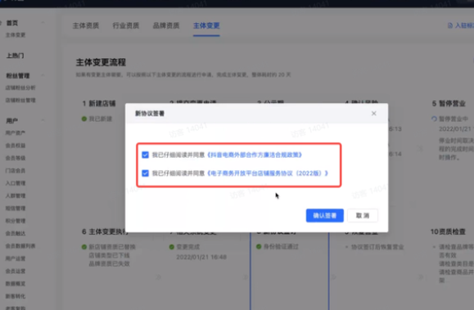Screen dimensions: 474x310
Task: Open 会员触达 in the sidebar
Action: 16,233
